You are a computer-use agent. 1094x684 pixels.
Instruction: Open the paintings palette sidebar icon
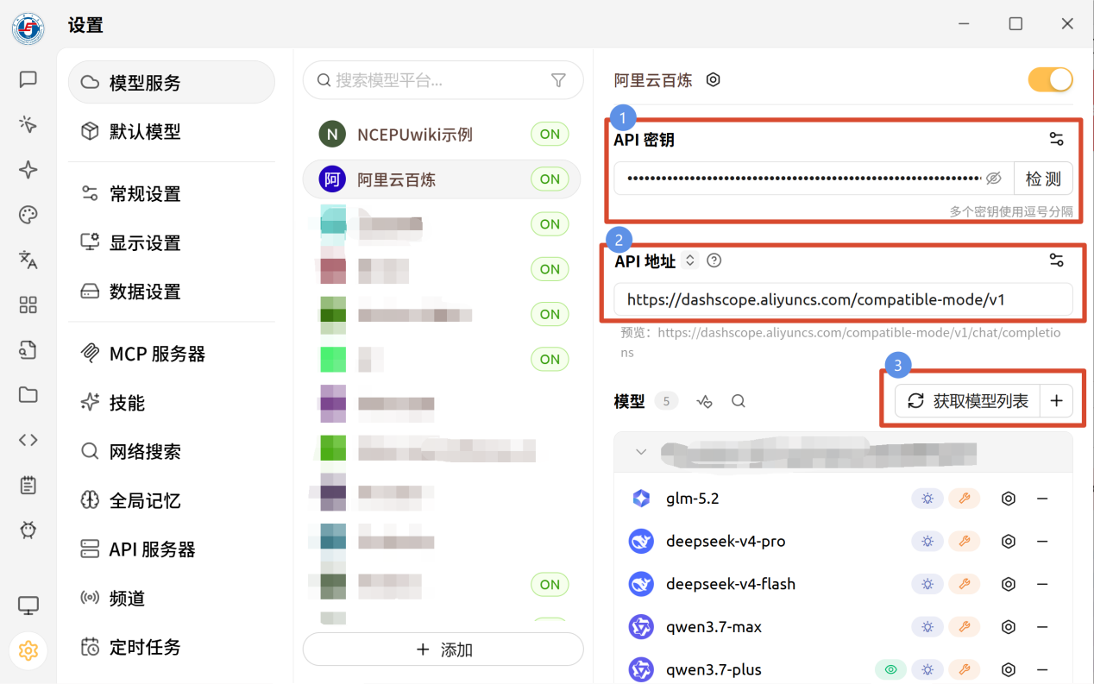(x=28, y=215)
